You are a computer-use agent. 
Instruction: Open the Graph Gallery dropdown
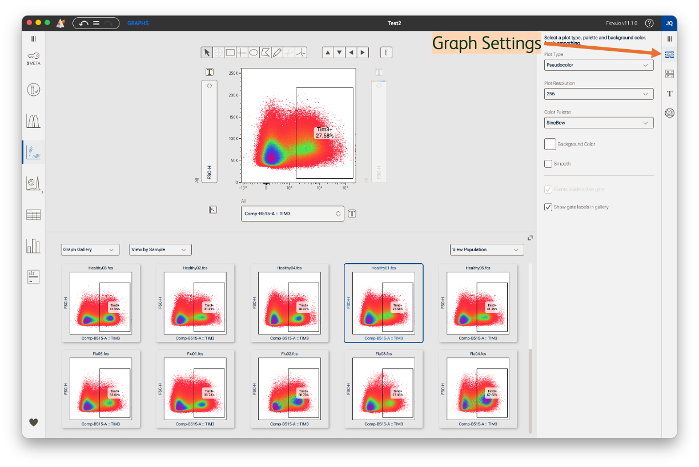click(90, 249)
